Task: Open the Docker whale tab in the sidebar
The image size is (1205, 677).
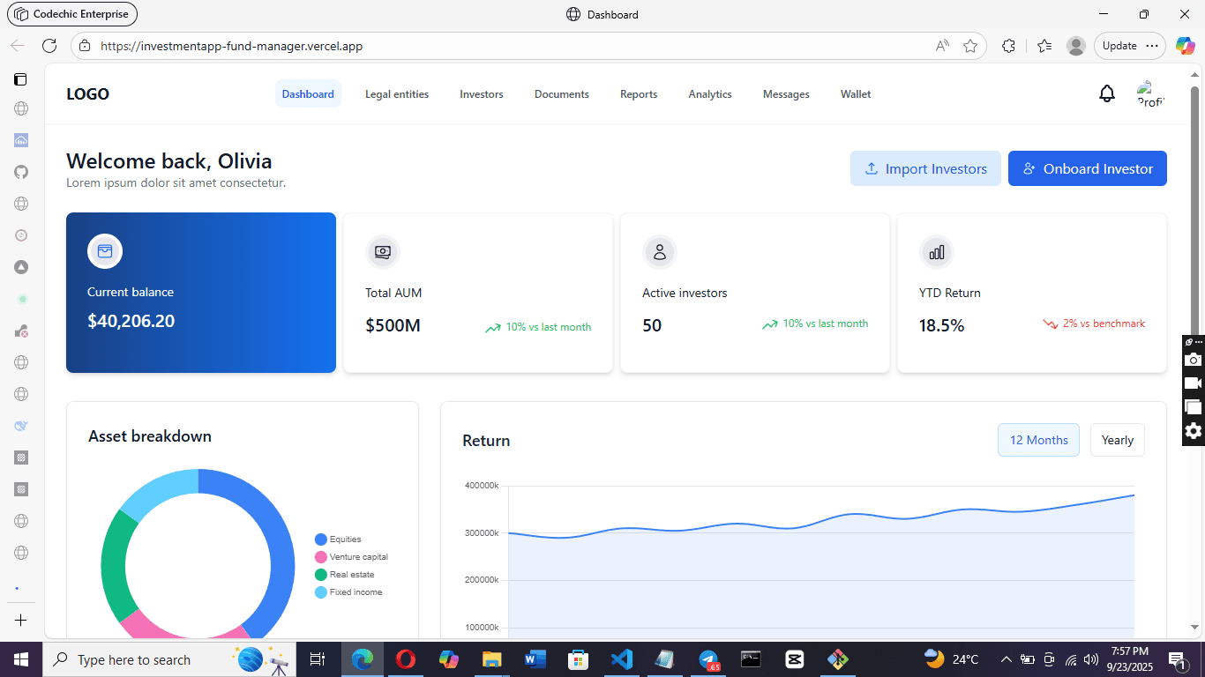Action: [21, 426]
